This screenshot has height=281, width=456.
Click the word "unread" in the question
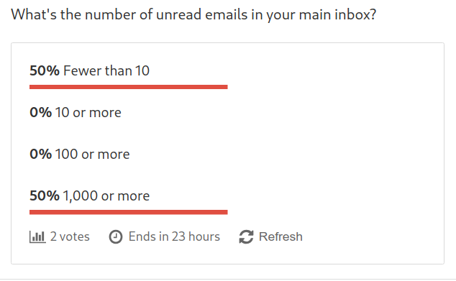coord(178,14)
